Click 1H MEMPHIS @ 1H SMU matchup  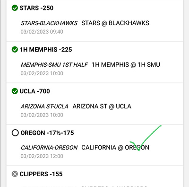click(x=126, y=65)
